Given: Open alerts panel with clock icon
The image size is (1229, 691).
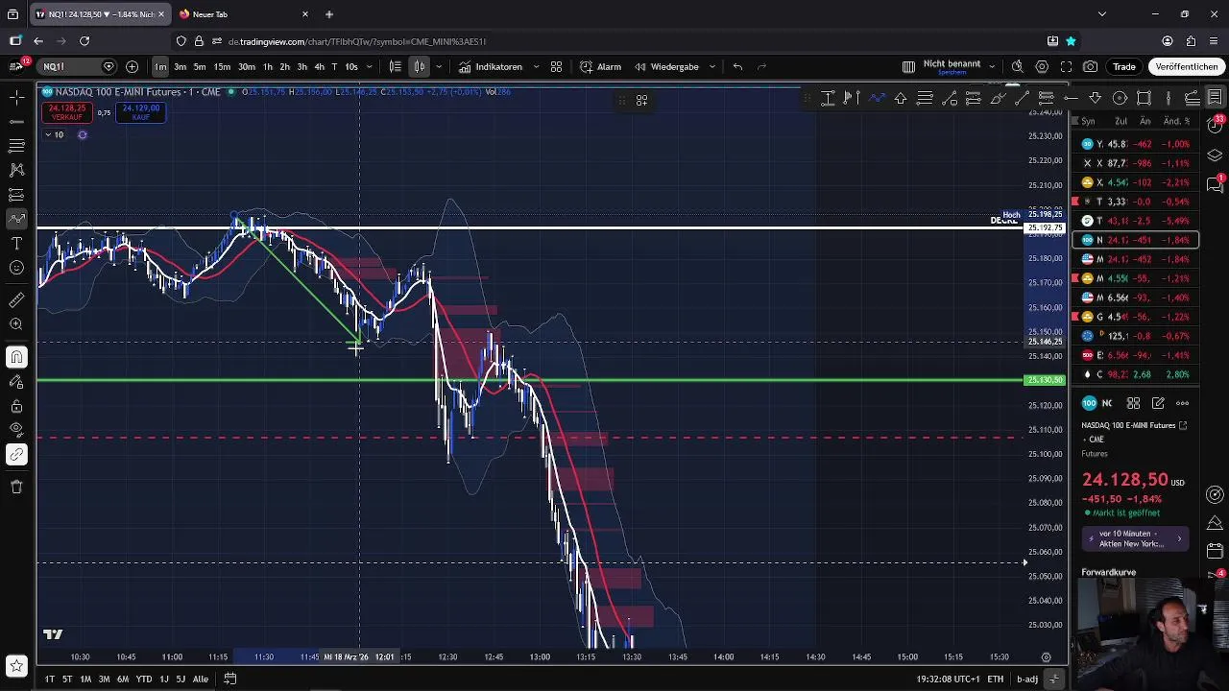Looking at the screenshot, I should [x=1215, y=126].
